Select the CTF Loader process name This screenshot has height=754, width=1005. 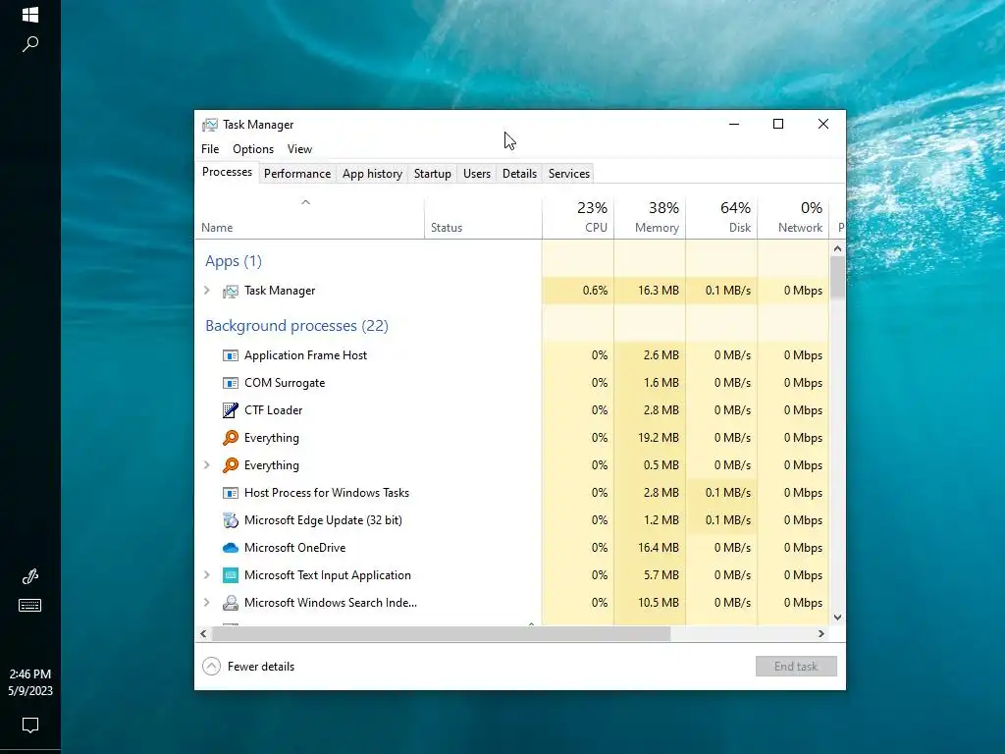273,410
